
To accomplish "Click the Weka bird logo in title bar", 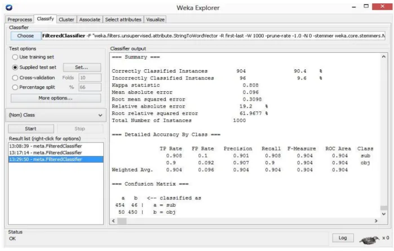I will tap(9, 7).
